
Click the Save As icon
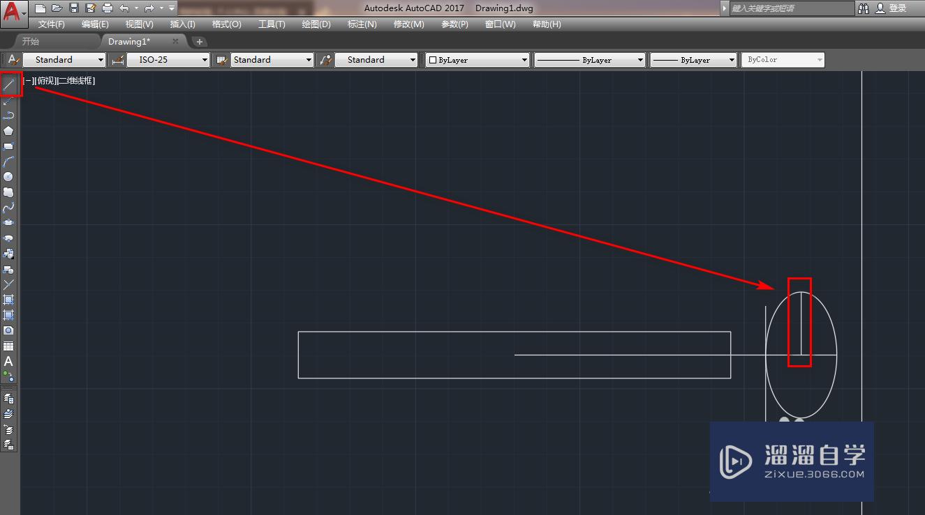(91, 8)
